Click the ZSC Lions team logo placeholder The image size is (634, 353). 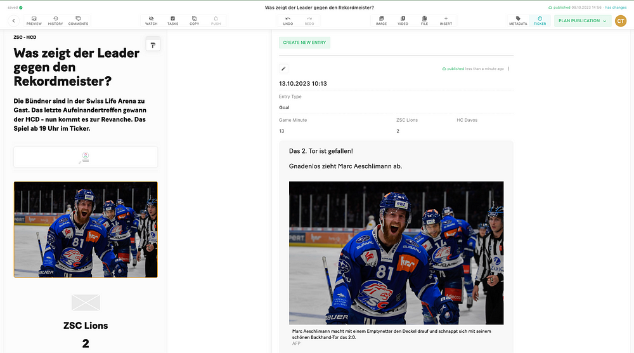pyautogui.click(x=86, y=303)
